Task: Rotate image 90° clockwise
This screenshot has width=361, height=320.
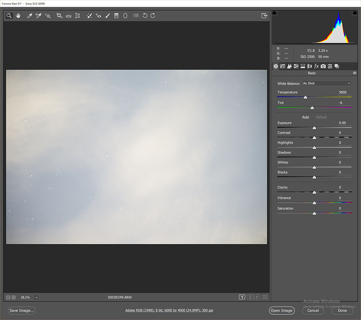Action: tap(153, 16)
